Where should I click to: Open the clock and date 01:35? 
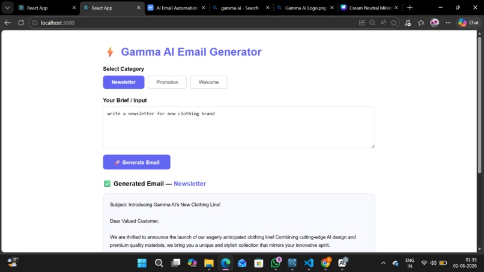point(465,263)
